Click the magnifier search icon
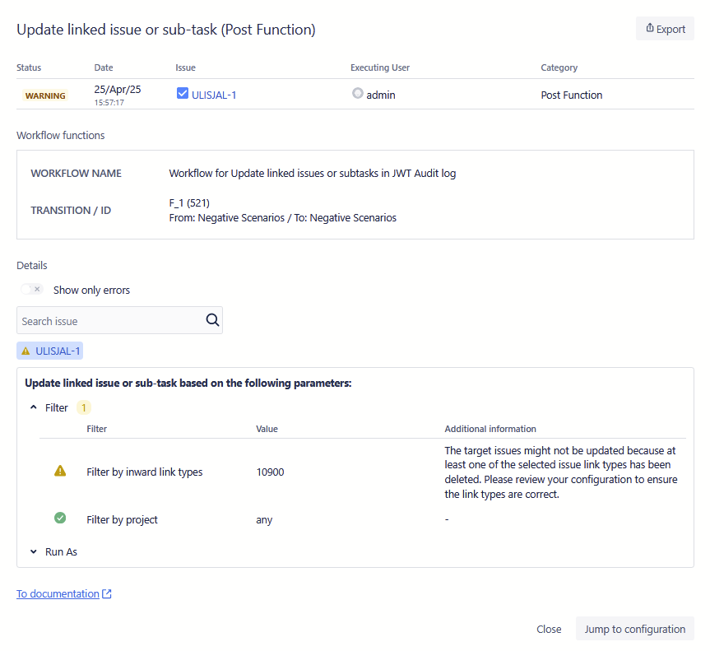 (x=212, y=320)
